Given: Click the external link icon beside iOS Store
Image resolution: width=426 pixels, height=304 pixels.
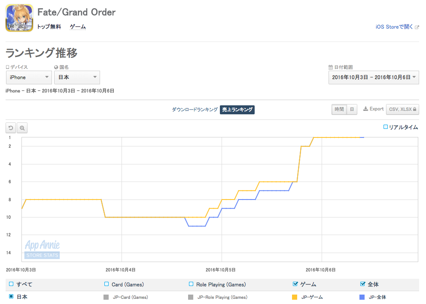Looking at the screenshot, I should tap(417, 27).
